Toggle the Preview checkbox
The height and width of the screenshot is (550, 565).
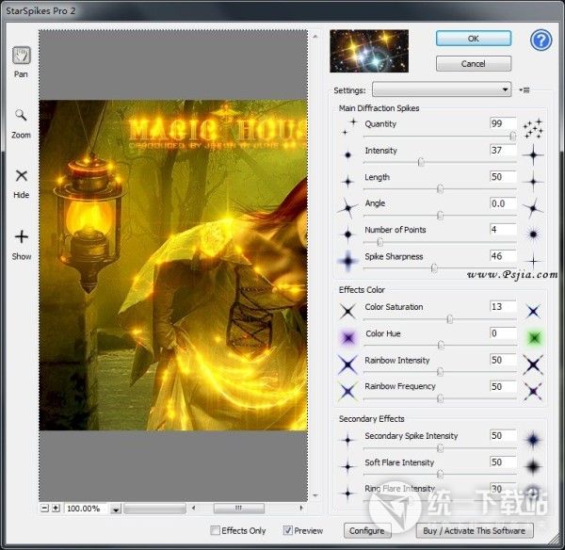tap(287, 530)
